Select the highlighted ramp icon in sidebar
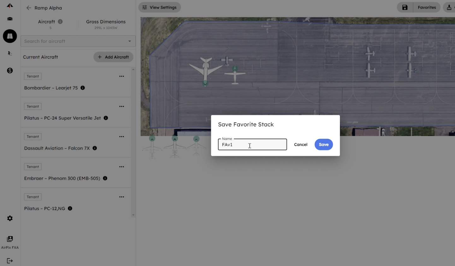This screenshot has width=455, height=266. 10,36
